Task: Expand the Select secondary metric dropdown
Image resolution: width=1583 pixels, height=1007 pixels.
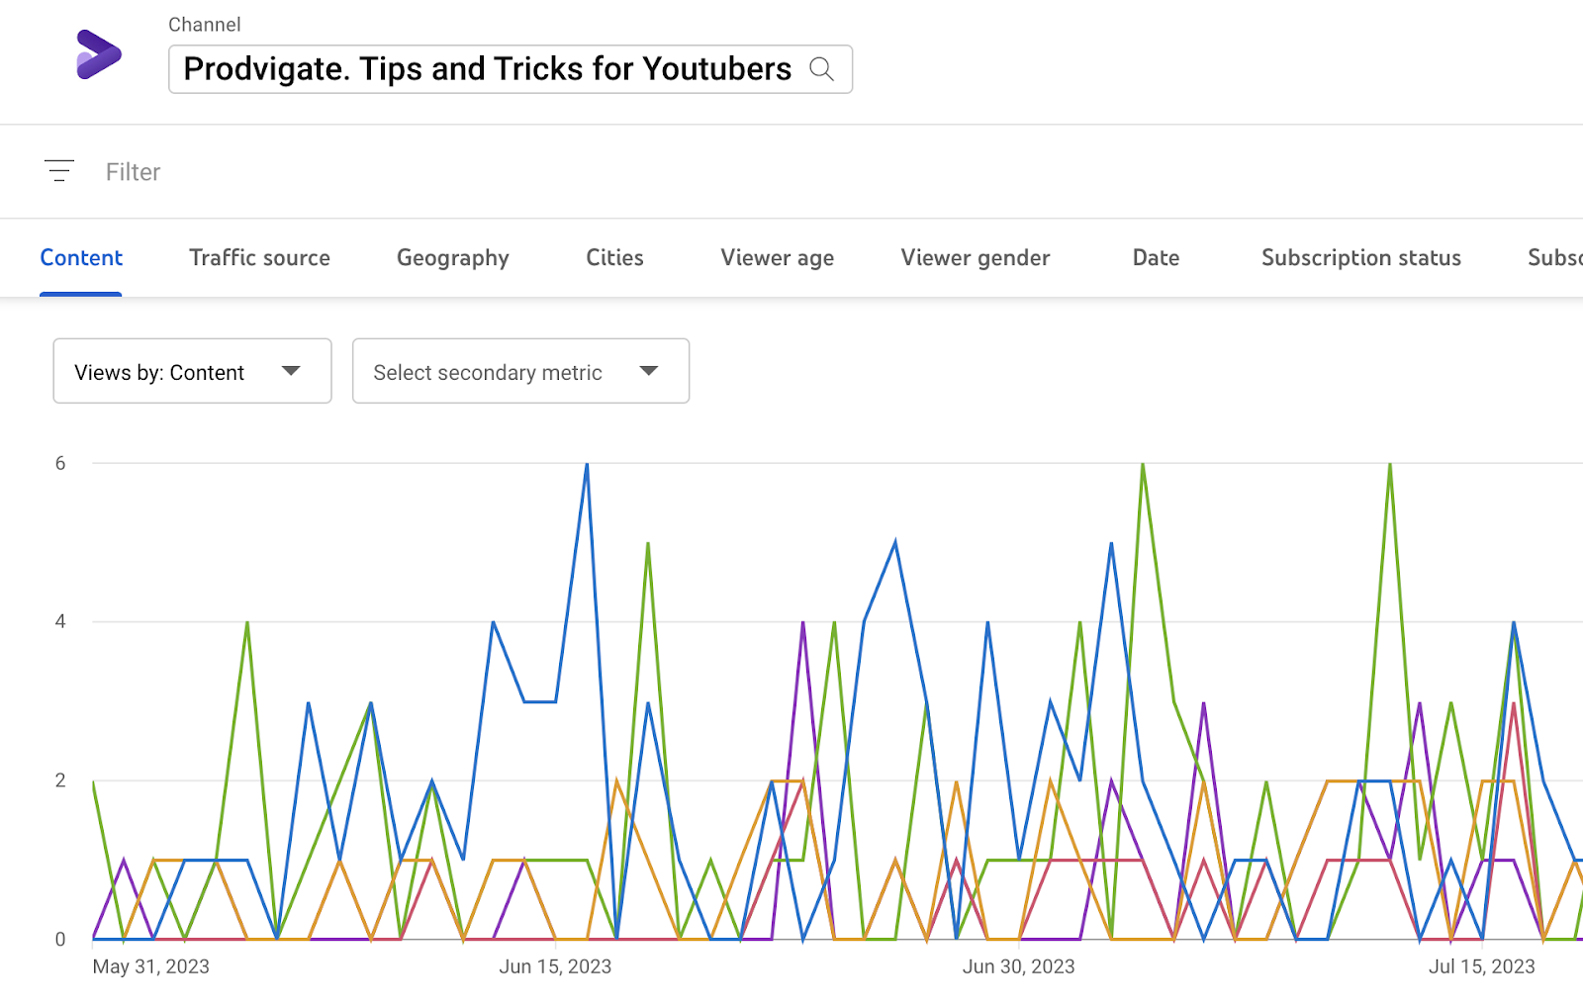Action: 520,371
